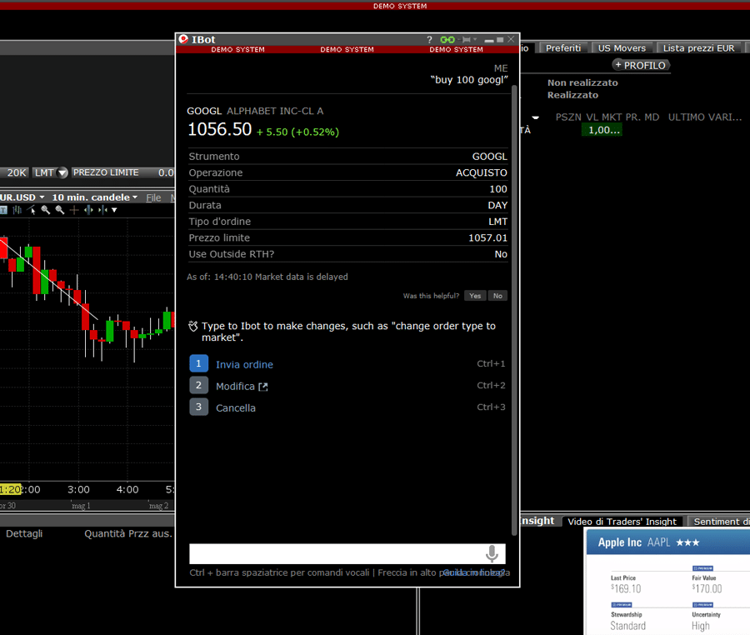Screen dimensions: 750x635
Task: Click green chain link grouping icon in IBot
Action: pyautogui.click(x=447, y=40)
